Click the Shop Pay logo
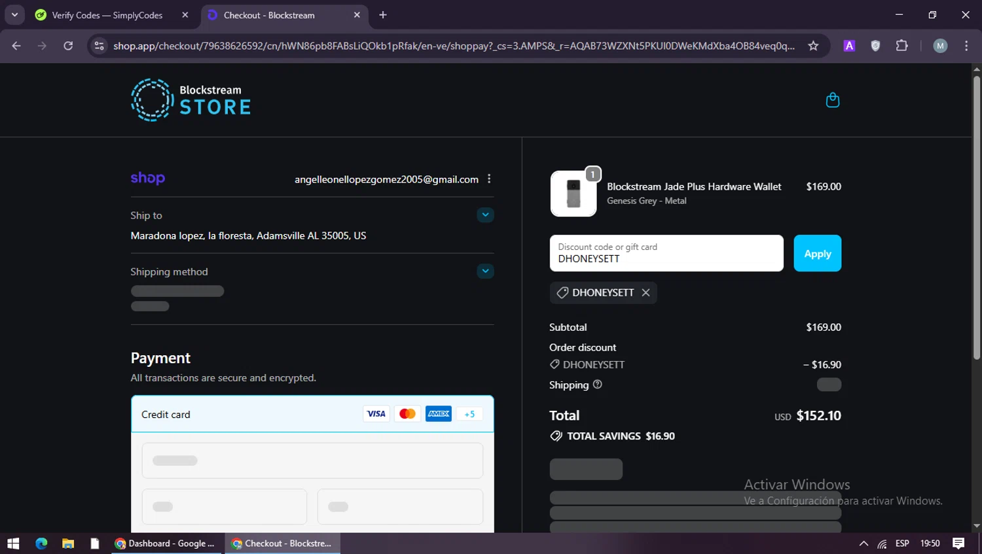The image size is (982, 554). click(148, 178)
